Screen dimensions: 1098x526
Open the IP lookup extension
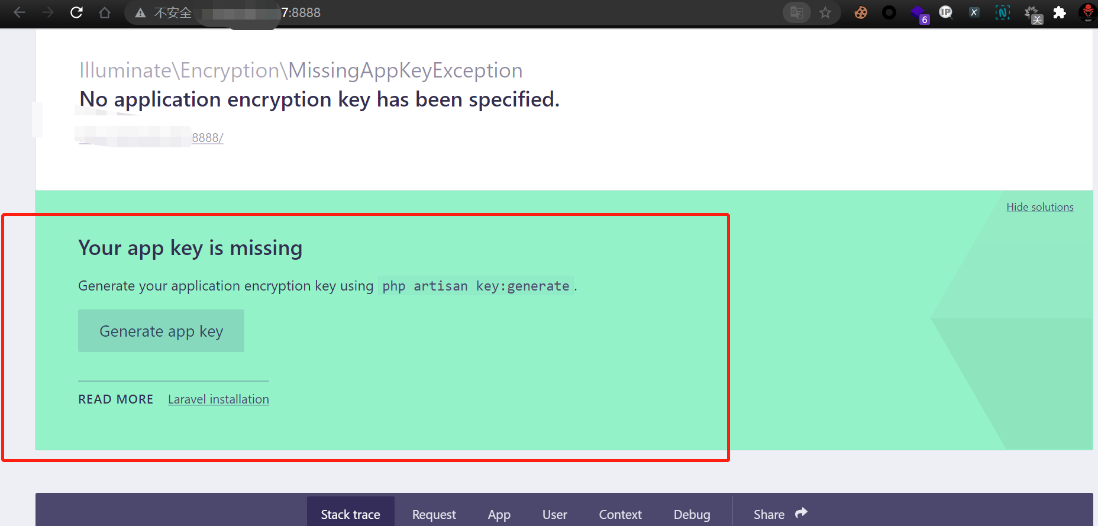(x=946, y=12)
